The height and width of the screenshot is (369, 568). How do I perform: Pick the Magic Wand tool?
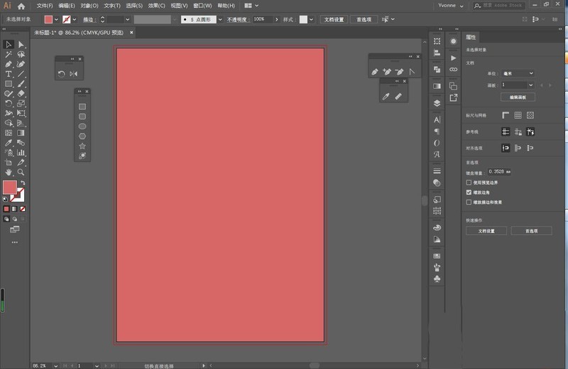tap(8, 55)
